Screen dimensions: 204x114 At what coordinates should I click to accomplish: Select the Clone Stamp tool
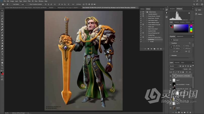click(x=2, y=35)
